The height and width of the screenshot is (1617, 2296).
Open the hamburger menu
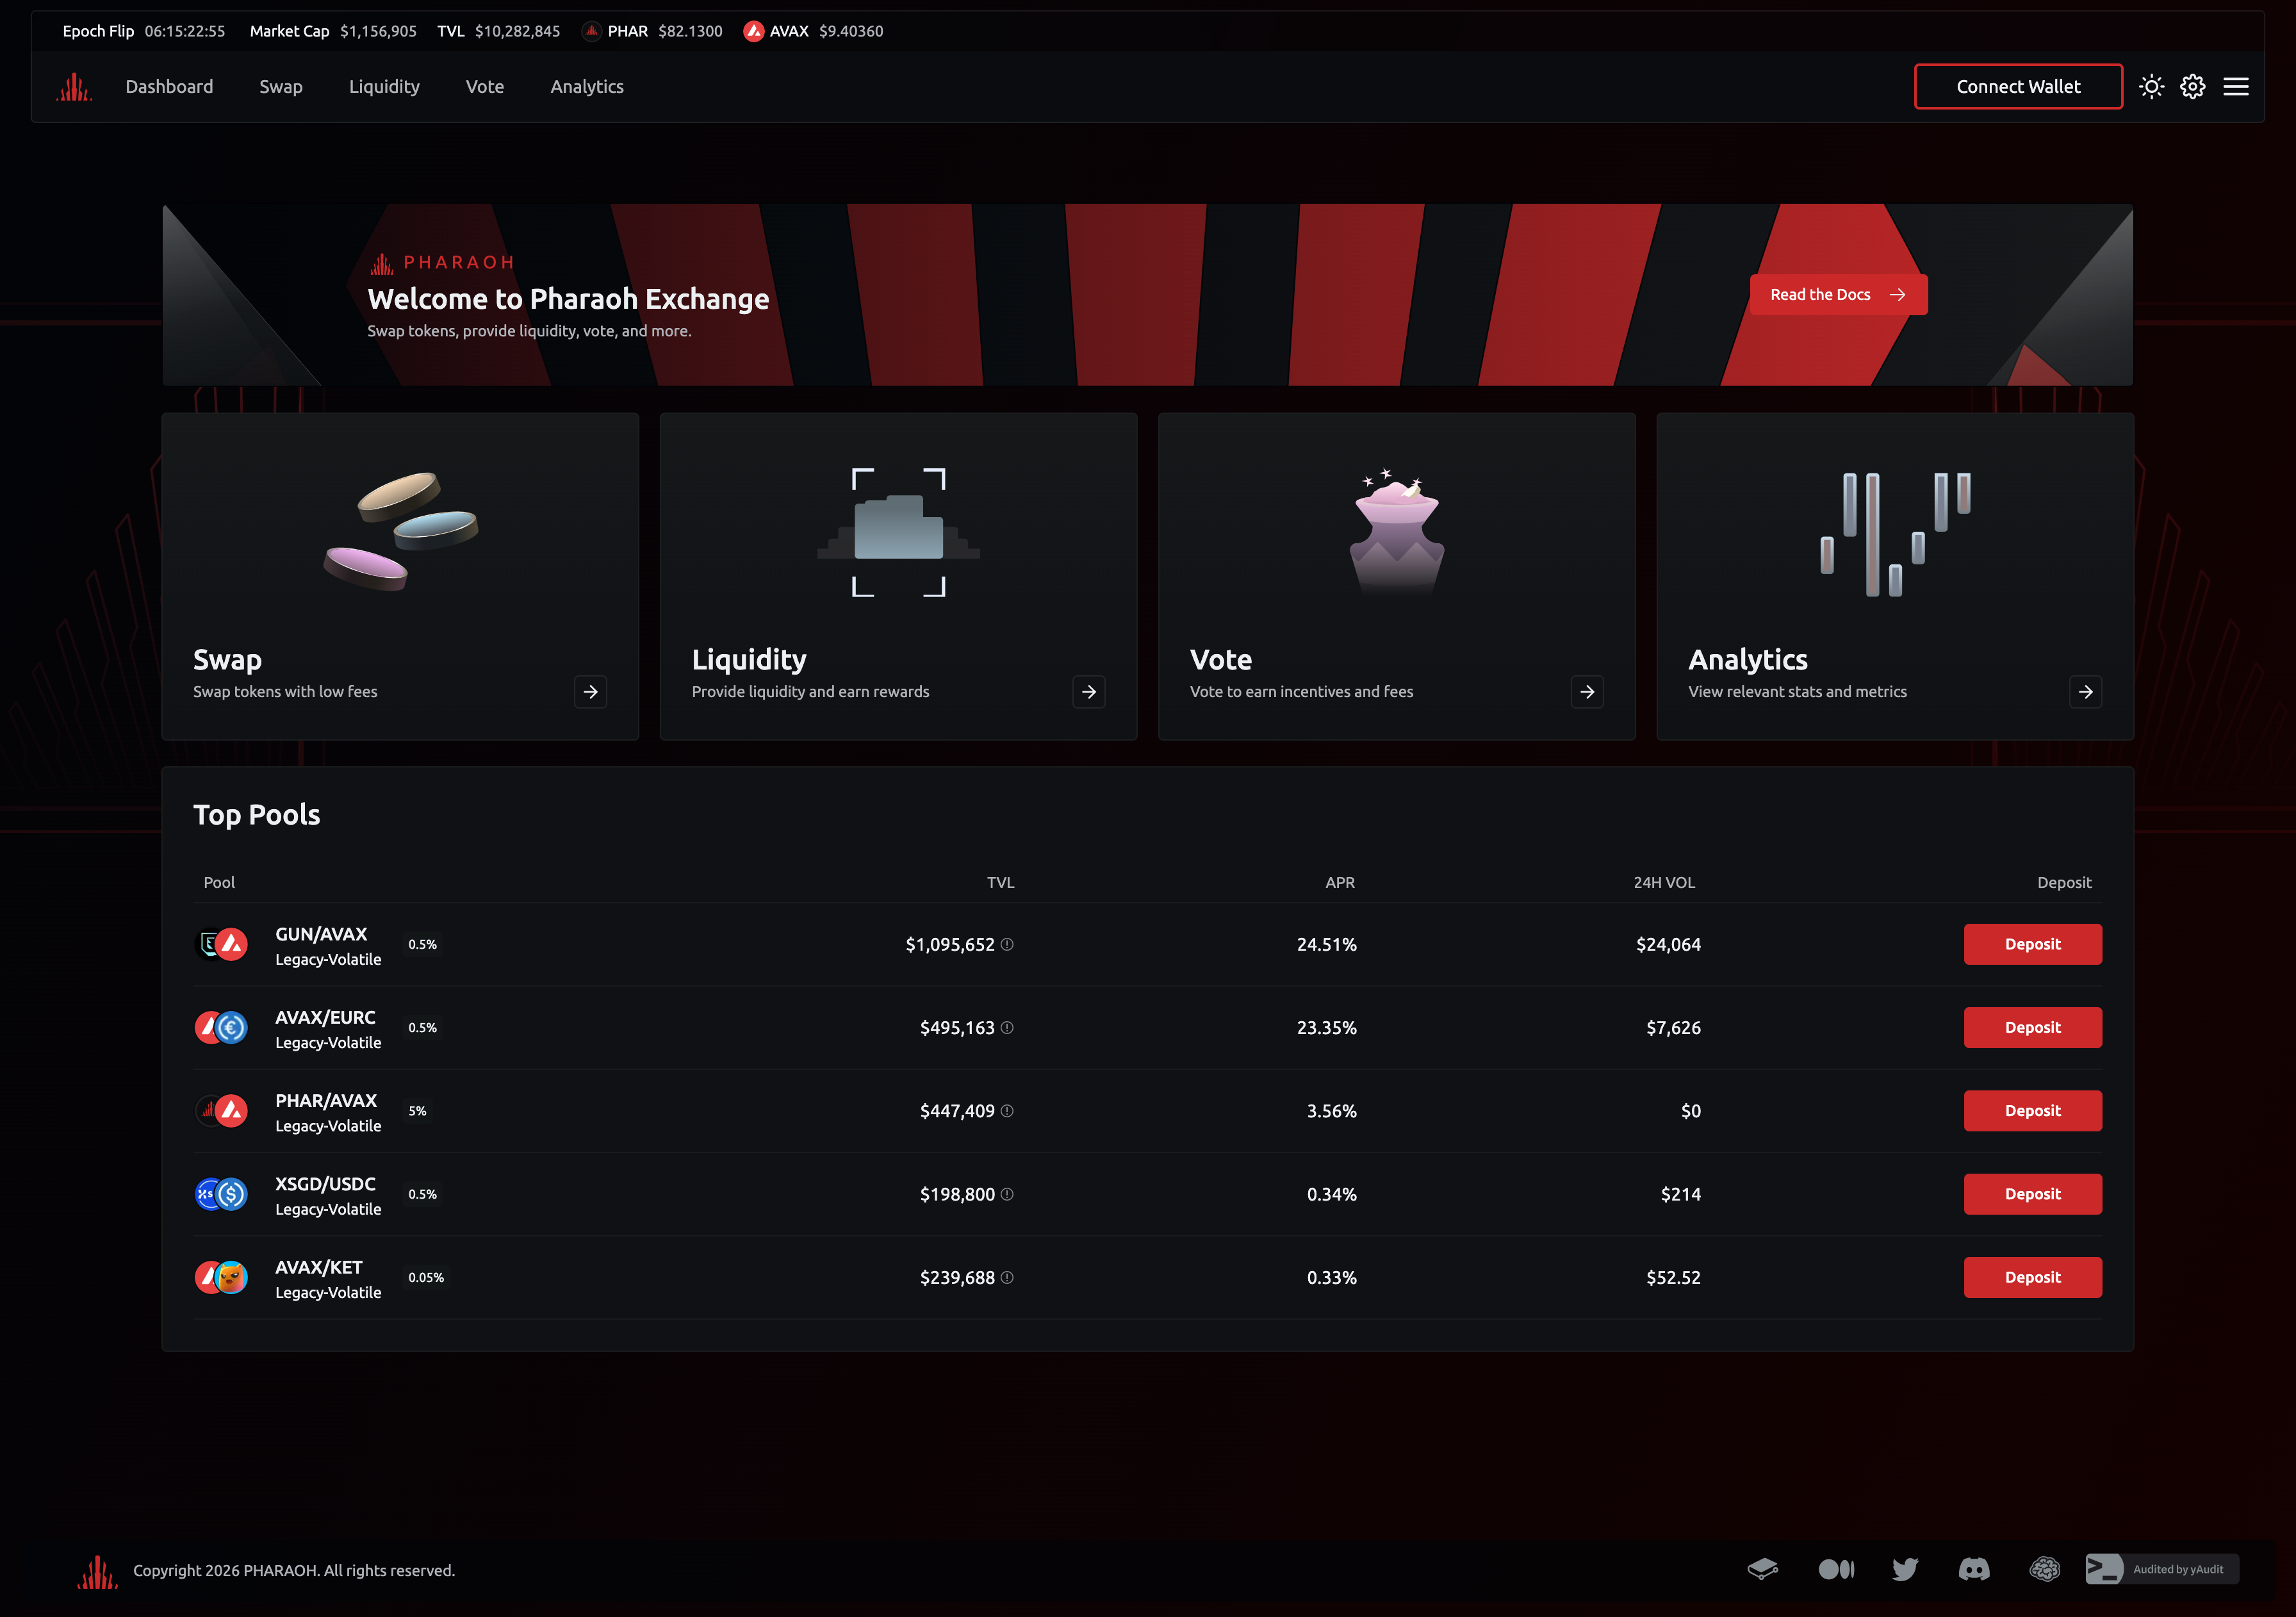tap(2235, 87)
